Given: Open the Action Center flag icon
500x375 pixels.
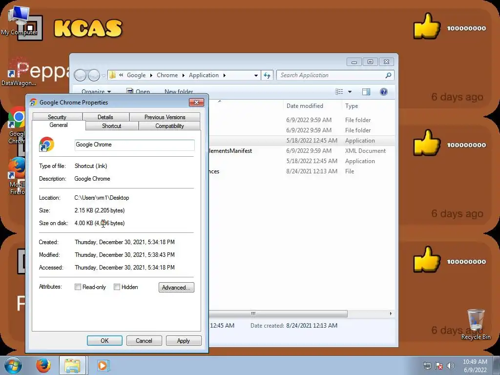Looking at the screenshot, I should pyautogui.click(x=439, y=366).
